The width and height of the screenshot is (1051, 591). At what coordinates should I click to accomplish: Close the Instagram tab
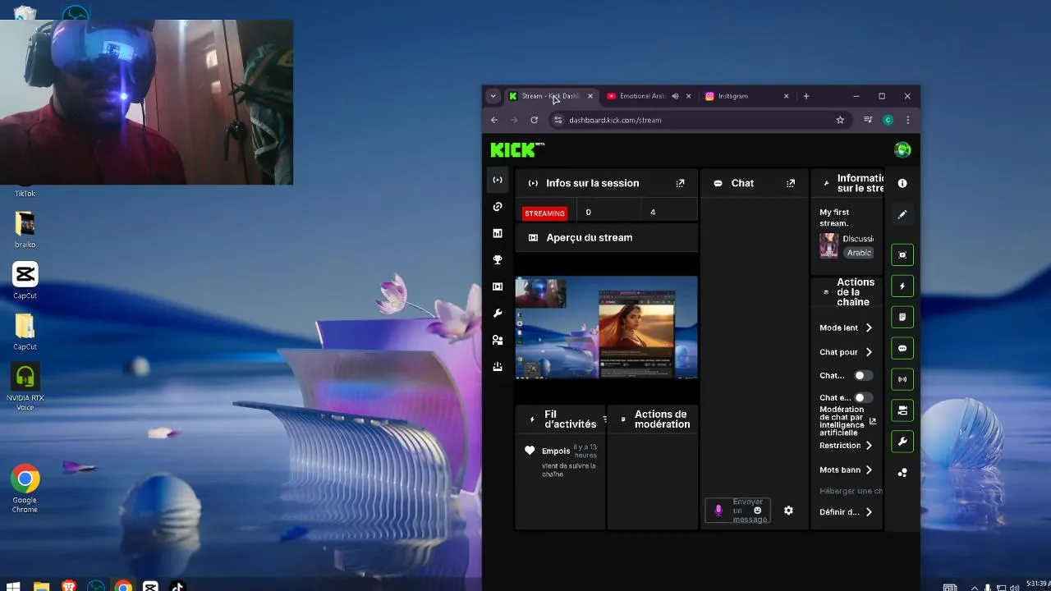(x=786, y=96)
